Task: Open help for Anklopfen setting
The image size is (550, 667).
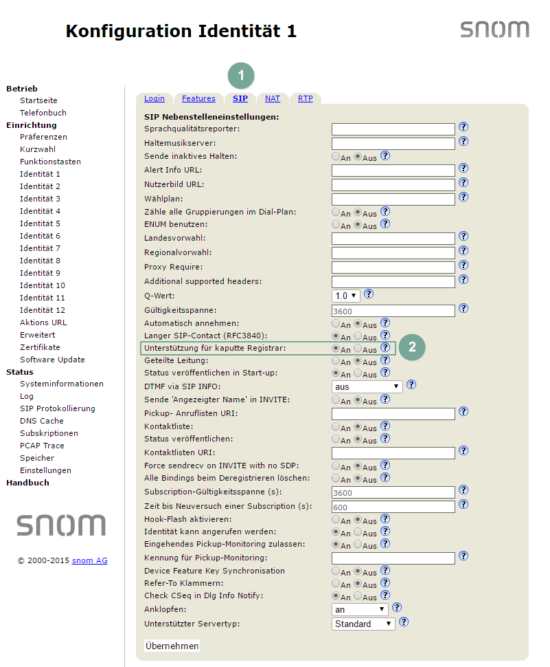Action: click(x=397, y=608)
